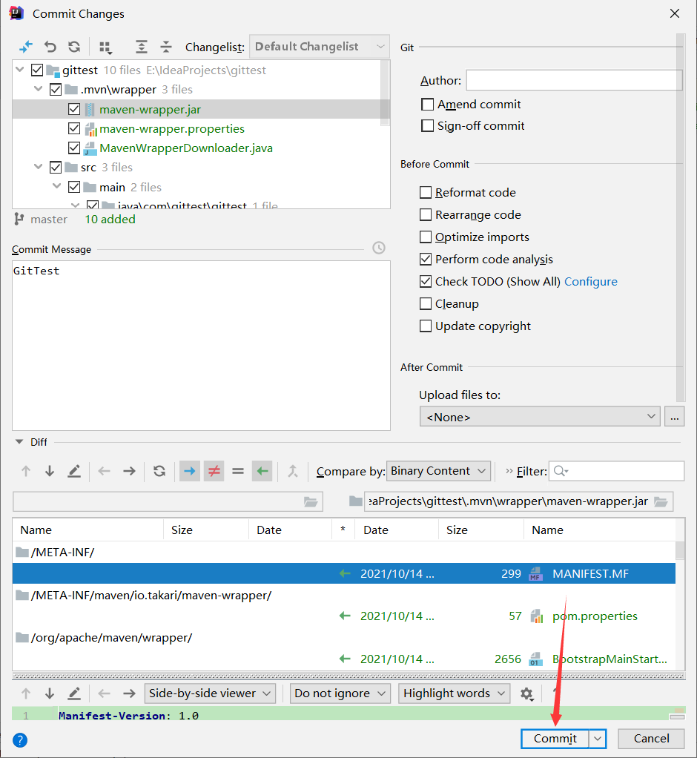Enable Rearrange code checkbox
The height and width of the screenshot is (758, 697).
coord(426,214)
